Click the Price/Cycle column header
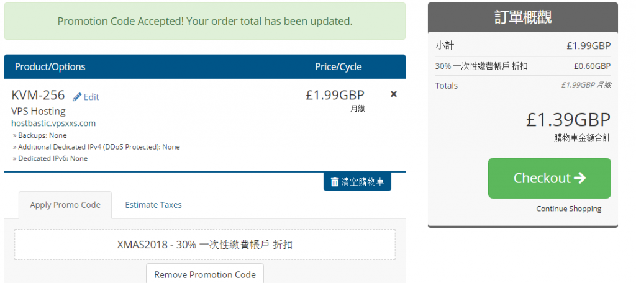This screenshot has height=283, width=636. point(338,66)
